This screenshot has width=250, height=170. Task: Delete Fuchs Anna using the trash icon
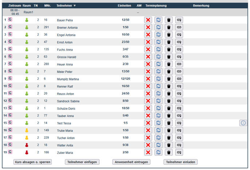coord(169,49)
